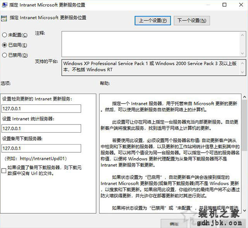The height and width of the screenshot is (228, 248).
Task: Click the policy icon beside the setting title
Action: coord(4,18)
